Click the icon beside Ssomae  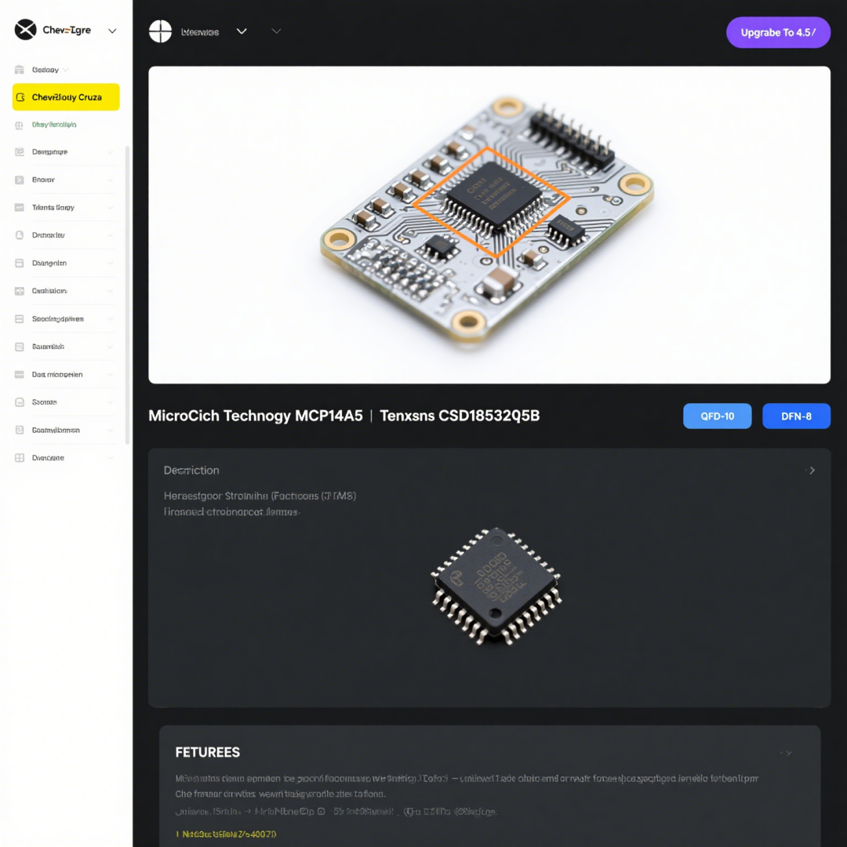(20, 402)
